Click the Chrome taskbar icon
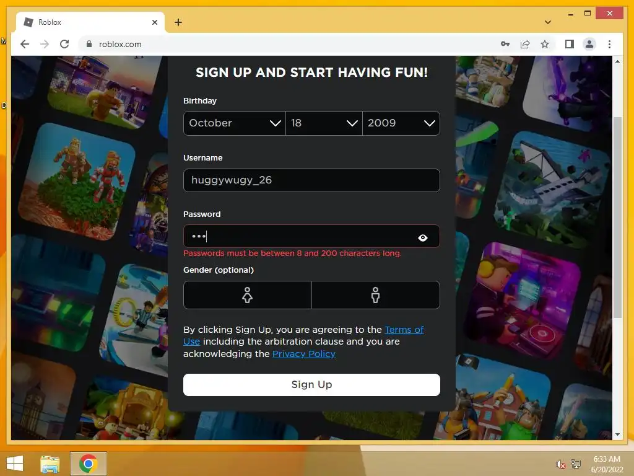The width and height of the screenshot is (634, 476). [x=89, y=464]
